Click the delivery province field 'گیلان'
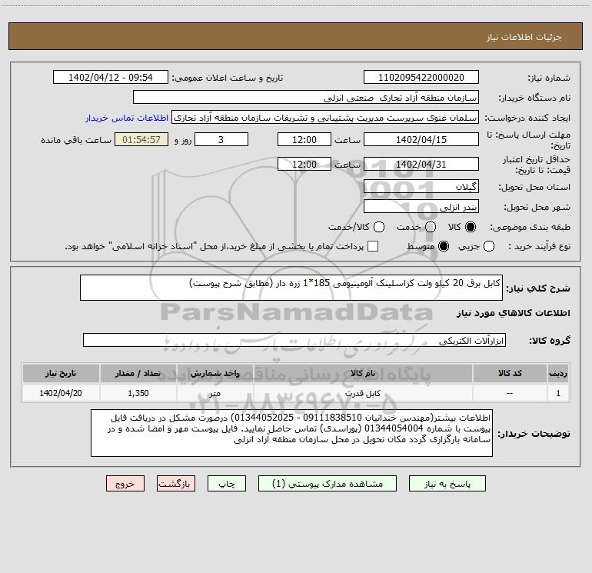Screen dimensions: 592x573 click(421, 186)
